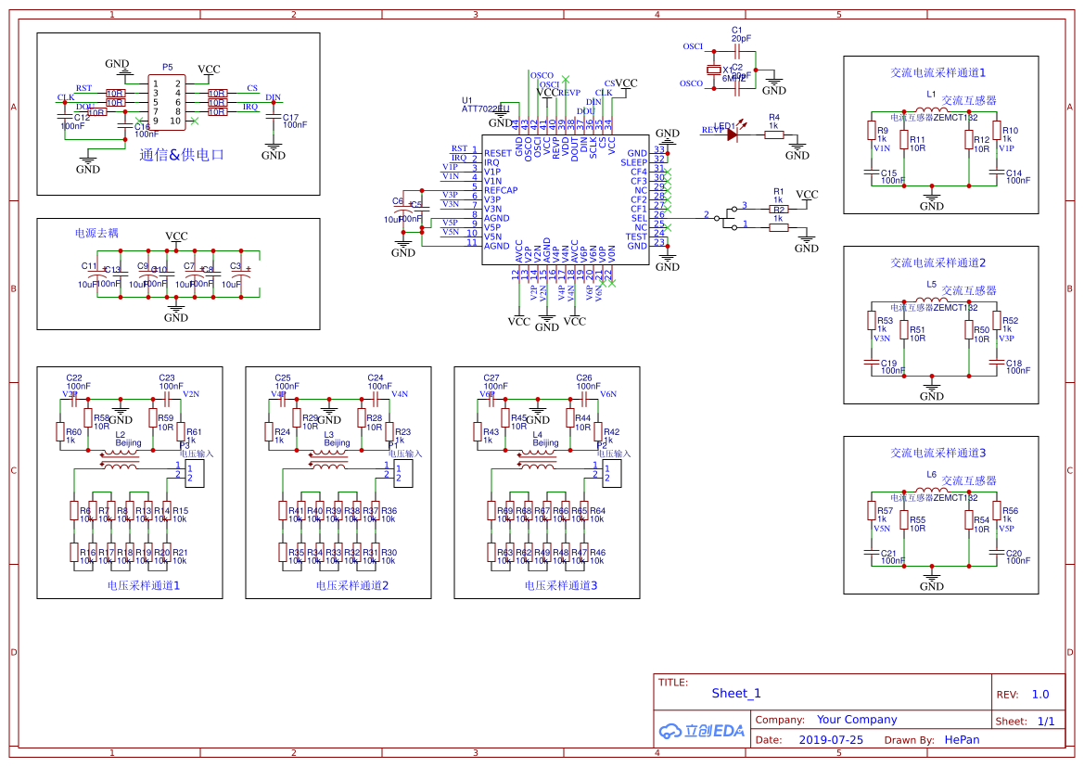Image resolution: width=1084 pixels, height=767 pixels.
Task: Click the LED1 diode symbol
Action: click(733, 134)
